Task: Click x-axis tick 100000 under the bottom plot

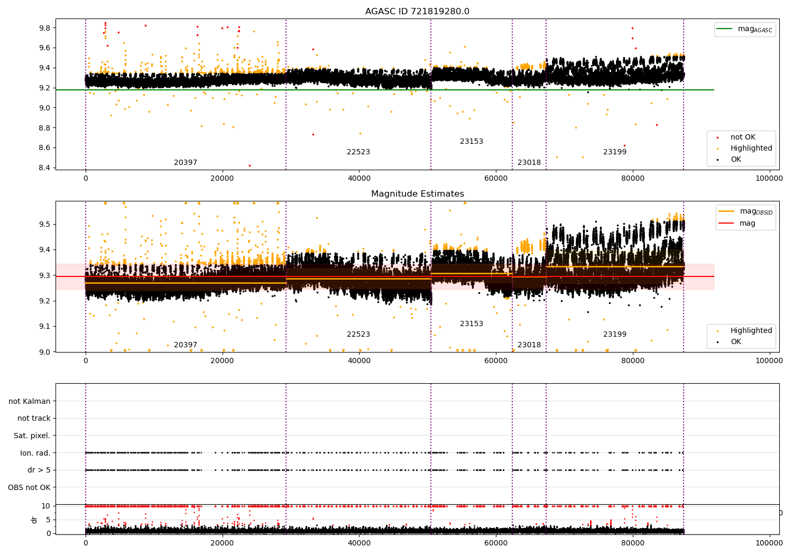Action: tap(769, 543)
